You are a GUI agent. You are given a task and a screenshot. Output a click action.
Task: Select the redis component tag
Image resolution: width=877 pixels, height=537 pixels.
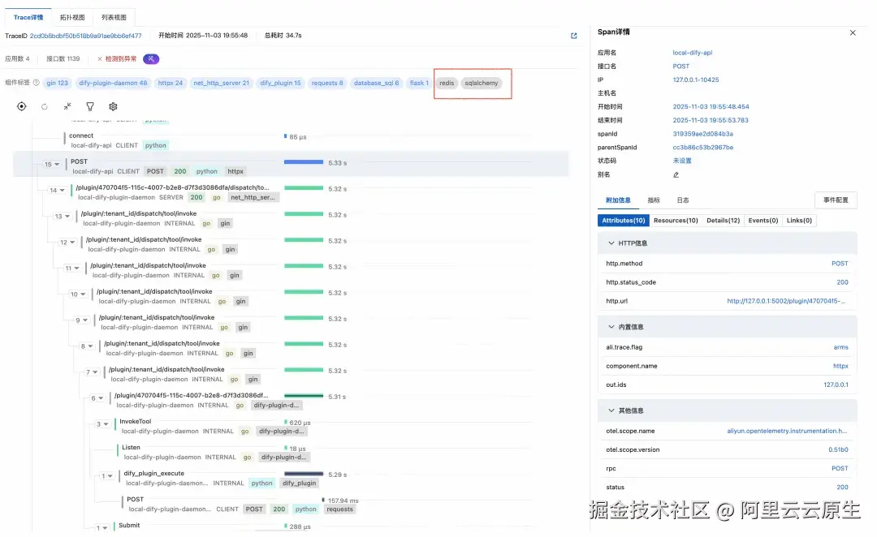(446, 83)
